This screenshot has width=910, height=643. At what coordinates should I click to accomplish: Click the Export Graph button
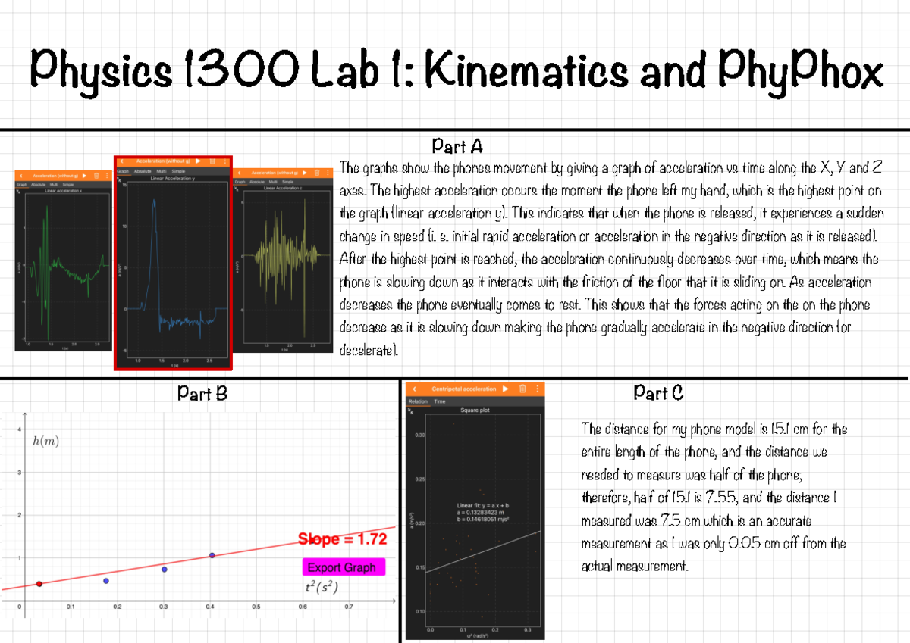[x=344, y=567]
